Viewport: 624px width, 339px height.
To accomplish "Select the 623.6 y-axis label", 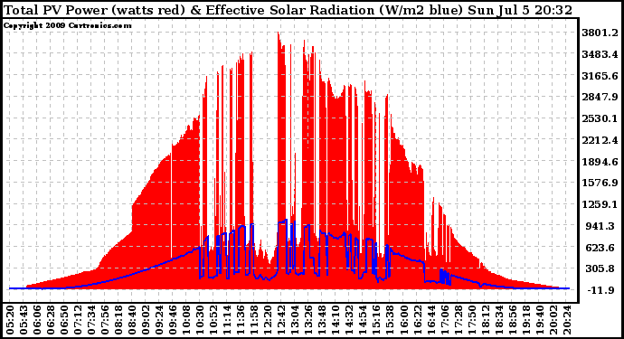I will 600,248.
